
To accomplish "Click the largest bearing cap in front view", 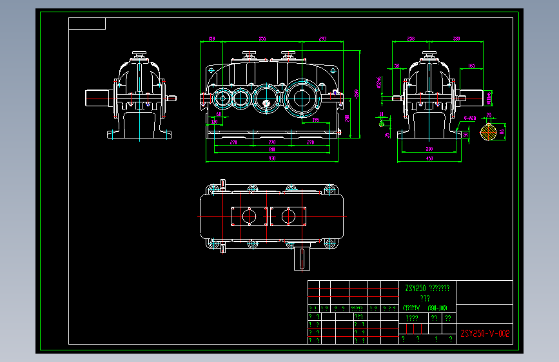I will tap(302, 97).
